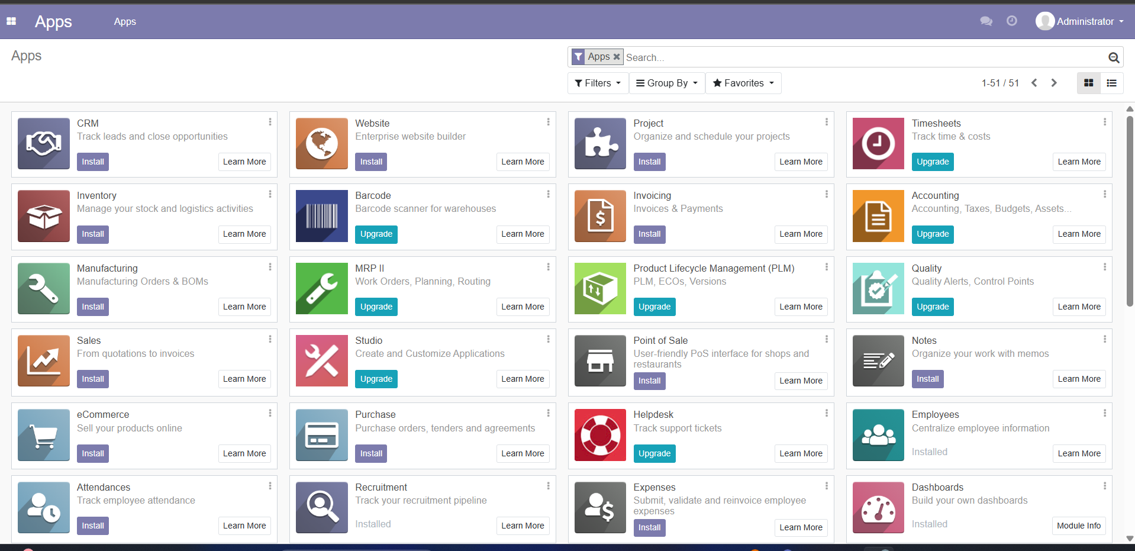Switch to Kanban view

1088,83
